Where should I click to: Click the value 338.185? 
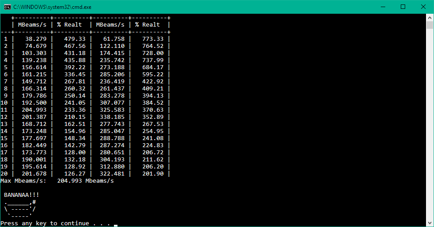click(112, 117)
